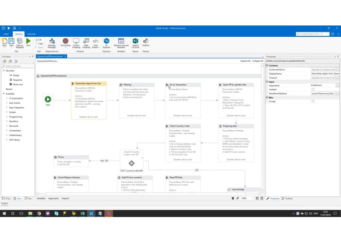Click expand all icon in Activities panel

(4, 61)
